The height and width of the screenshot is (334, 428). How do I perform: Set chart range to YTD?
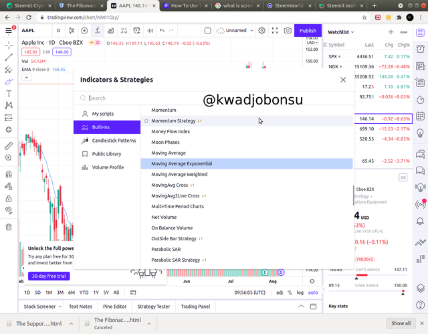[84, 293]
